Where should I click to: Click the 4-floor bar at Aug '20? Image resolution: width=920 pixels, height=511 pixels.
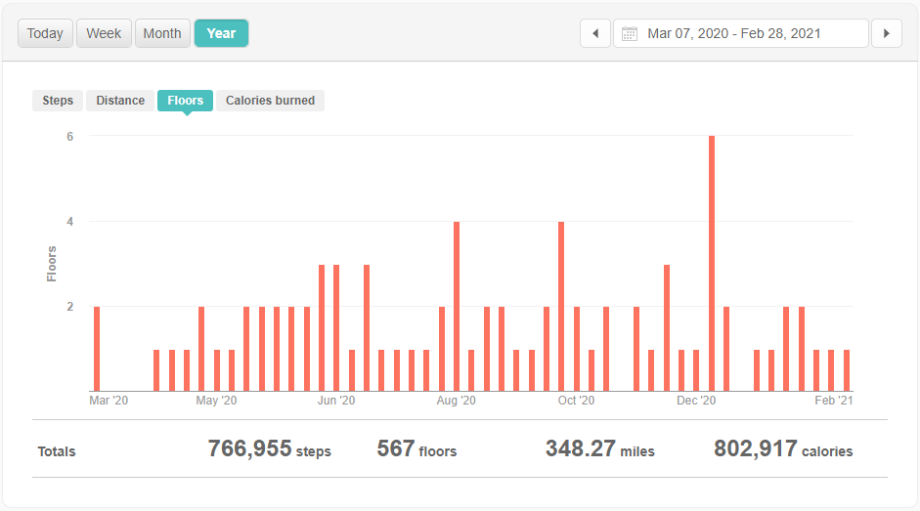[x=457, y=307]
